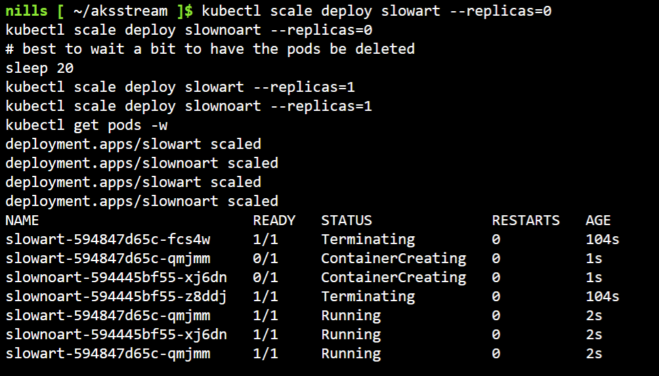Viewport: 659px width, 376px height.
Task: Click the Terminating status of slowart-594847d65c-fcs4w
Action: [368, 240]
